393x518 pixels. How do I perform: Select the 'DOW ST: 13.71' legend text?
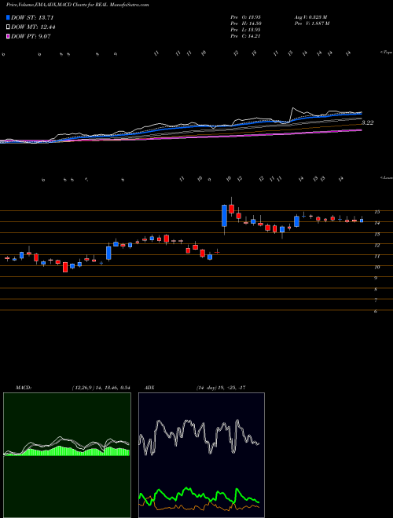tap(32, 17)
